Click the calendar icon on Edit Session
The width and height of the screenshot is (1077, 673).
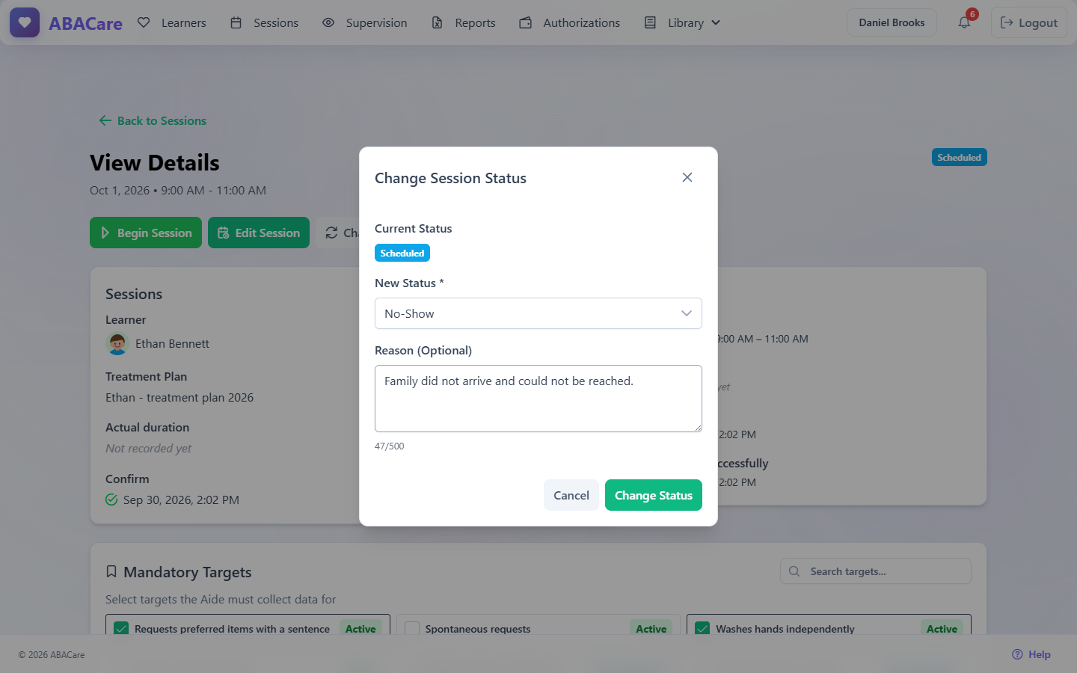tap(223, 233)
